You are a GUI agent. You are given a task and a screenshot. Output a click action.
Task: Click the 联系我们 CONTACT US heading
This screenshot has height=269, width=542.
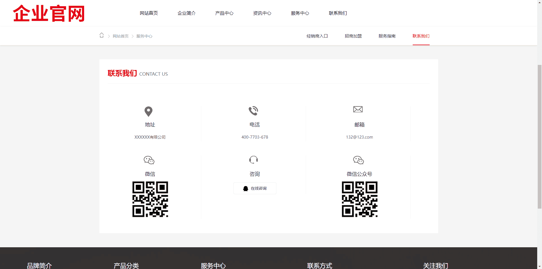pyautogui.click(x=138, y=73)
